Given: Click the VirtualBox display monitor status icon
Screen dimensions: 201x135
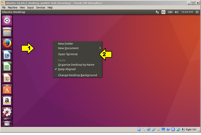Looking at the screenshot, I should coord(163,129).
